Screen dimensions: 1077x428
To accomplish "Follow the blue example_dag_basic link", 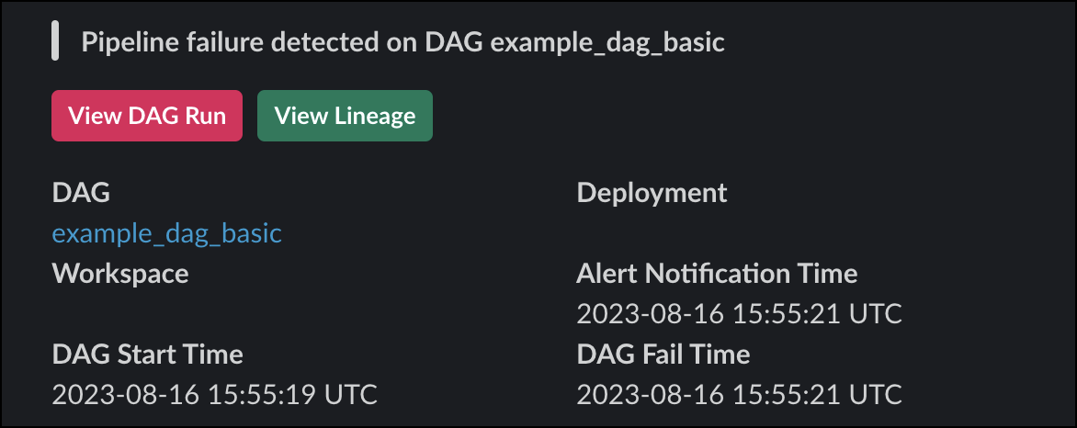I will click(x=166, y=233).
